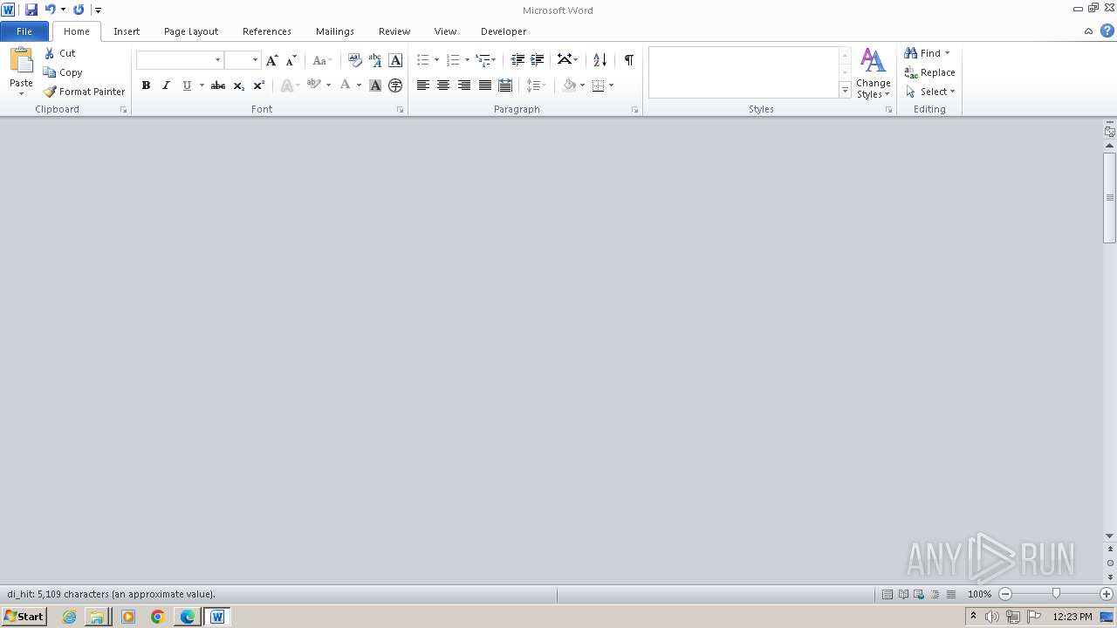Click the Strikethrough icon
Image resolution: width=1117 pixels, height=628 pixels.
(x=218, y=85)
